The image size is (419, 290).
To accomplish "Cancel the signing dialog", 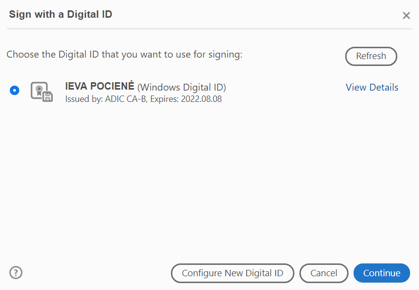I will (323, 273).
